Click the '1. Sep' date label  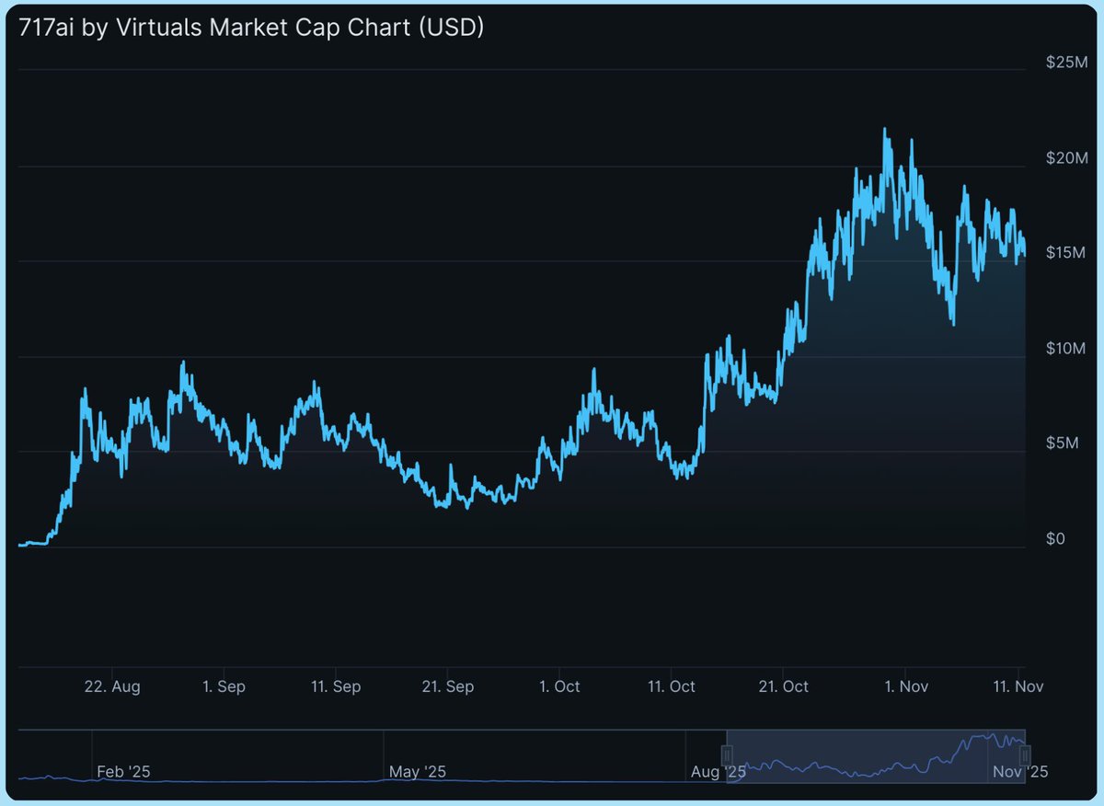pyautogui.click(x=223, y=686)
